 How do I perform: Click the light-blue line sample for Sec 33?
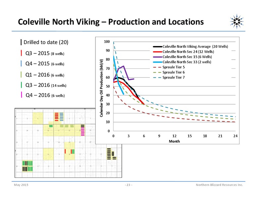pos(158,62)
